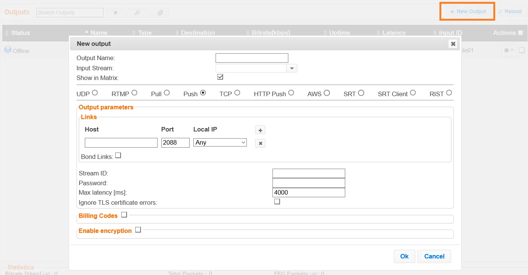Select the Push radio button
The height and width of the screenshot is (275, 528).
pyautogui.click(x=203, y=93)
